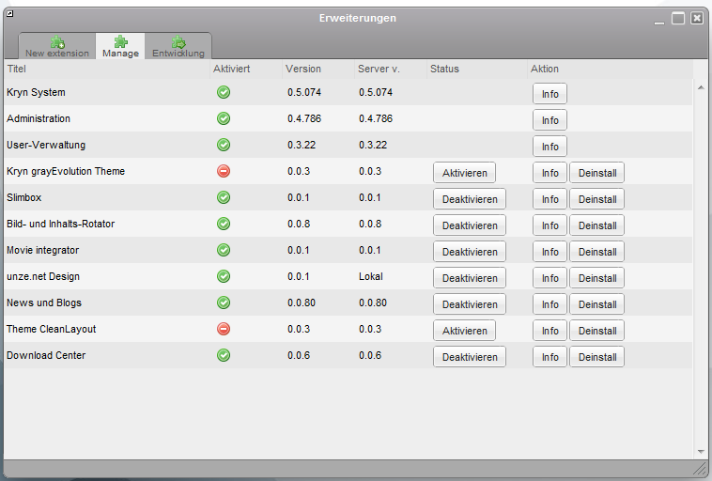The width and height of the screenshot is (712, 481).
Task: Click the green check icon for Administration
Action: 224,118
